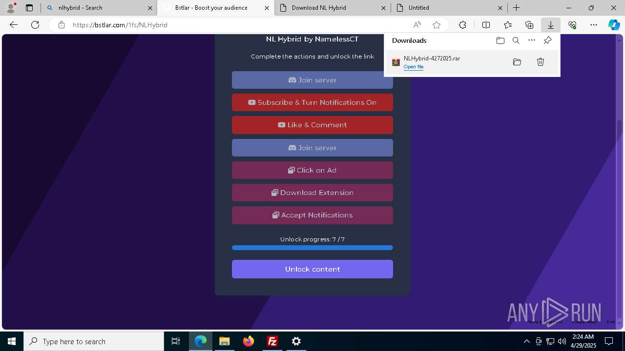The width and height of the screenshot is (625, 351).
Task: Open Settings and more menu
Action: tap(594, 25)
